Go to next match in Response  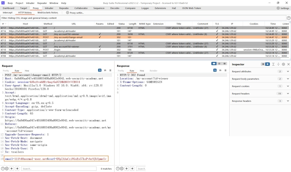click(132, 169)
